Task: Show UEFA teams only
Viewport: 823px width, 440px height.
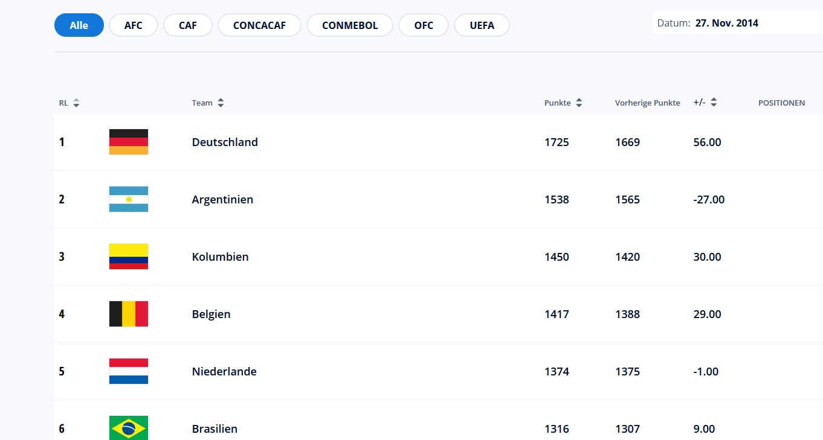Action: pyautogui.click(x=482, y=25)
